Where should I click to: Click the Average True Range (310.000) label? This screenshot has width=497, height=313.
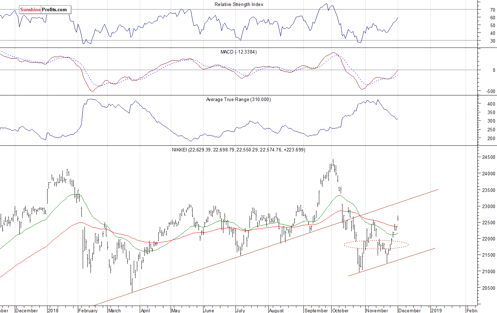click(x=238, y=99)
